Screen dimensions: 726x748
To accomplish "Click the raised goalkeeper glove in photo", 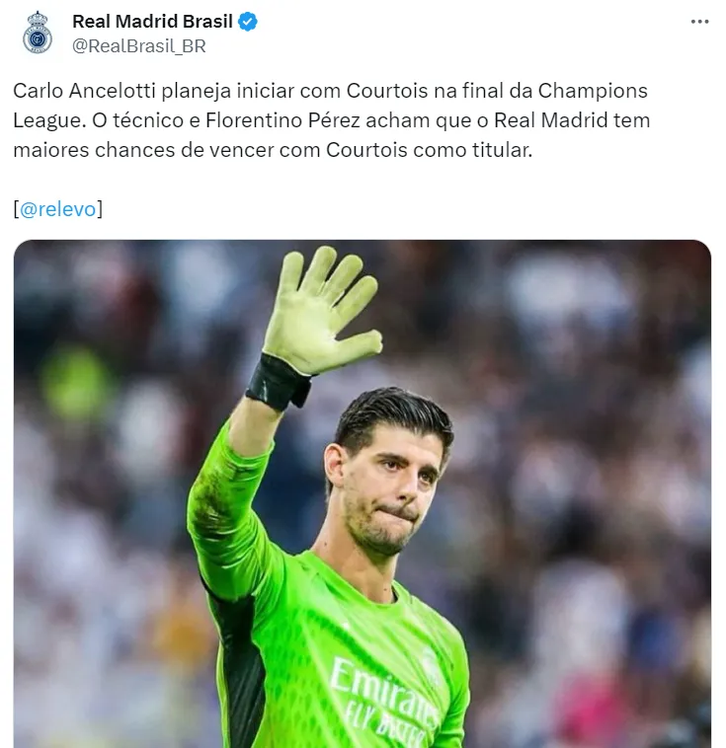I will 319,310.
